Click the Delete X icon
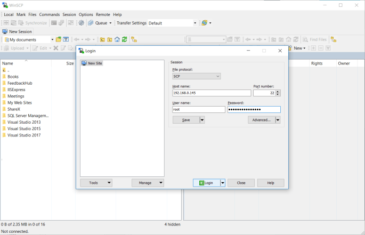365x235 pixels. pos(56,48)
